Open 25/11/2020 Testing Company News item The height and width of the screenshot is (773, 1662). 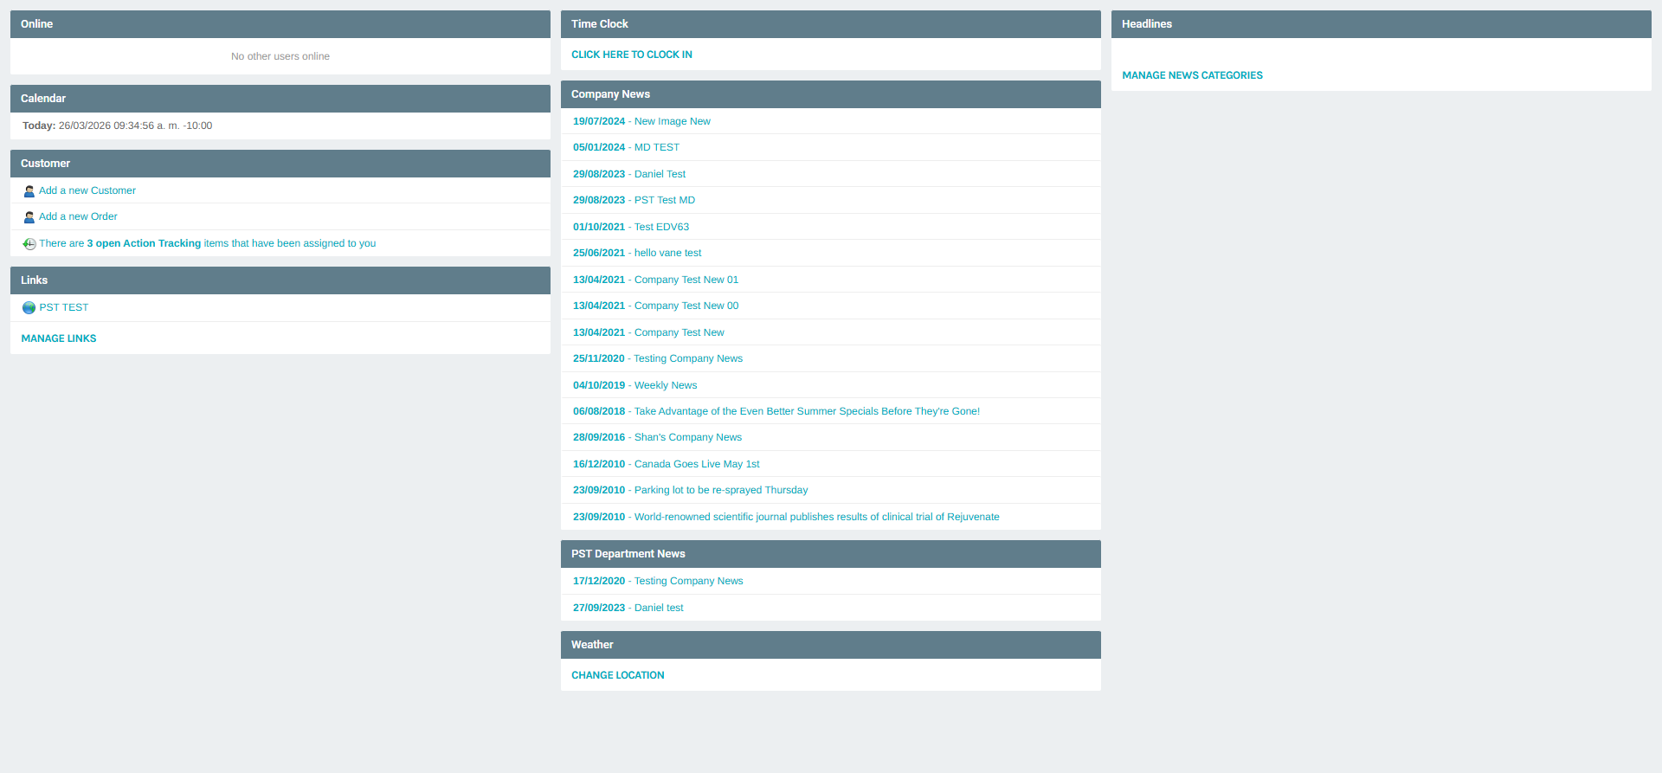click(x=658, y=358)
